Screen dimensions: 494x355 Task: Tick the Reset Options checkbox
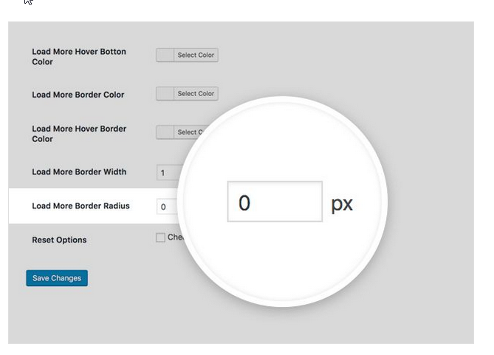click(x=160, y=238)
